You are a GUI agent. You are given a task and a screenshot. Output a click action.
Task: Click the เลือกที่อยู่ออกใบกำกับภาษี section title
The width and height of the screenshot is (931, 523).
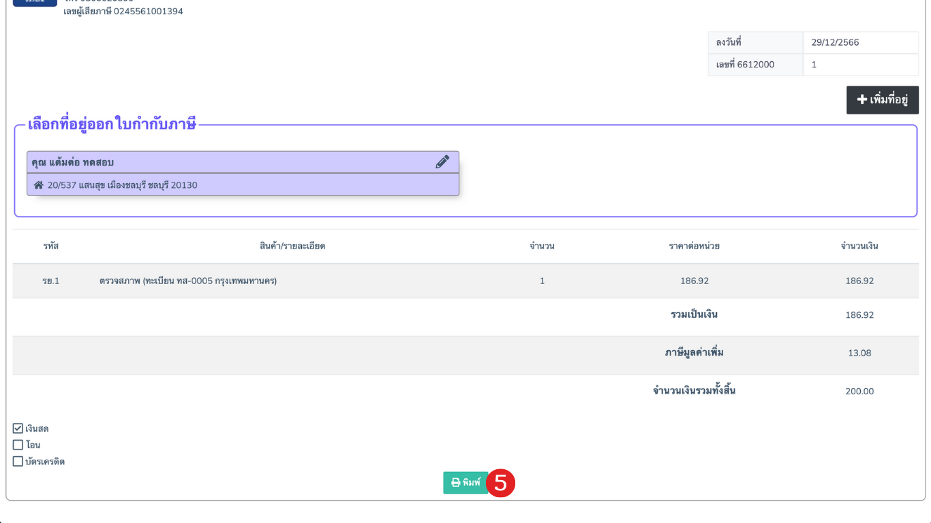click(112, 124)
